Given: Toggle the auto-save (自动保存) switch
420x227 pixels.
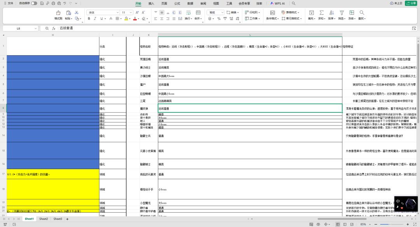Looking at the screenshot, I should 34,3.
